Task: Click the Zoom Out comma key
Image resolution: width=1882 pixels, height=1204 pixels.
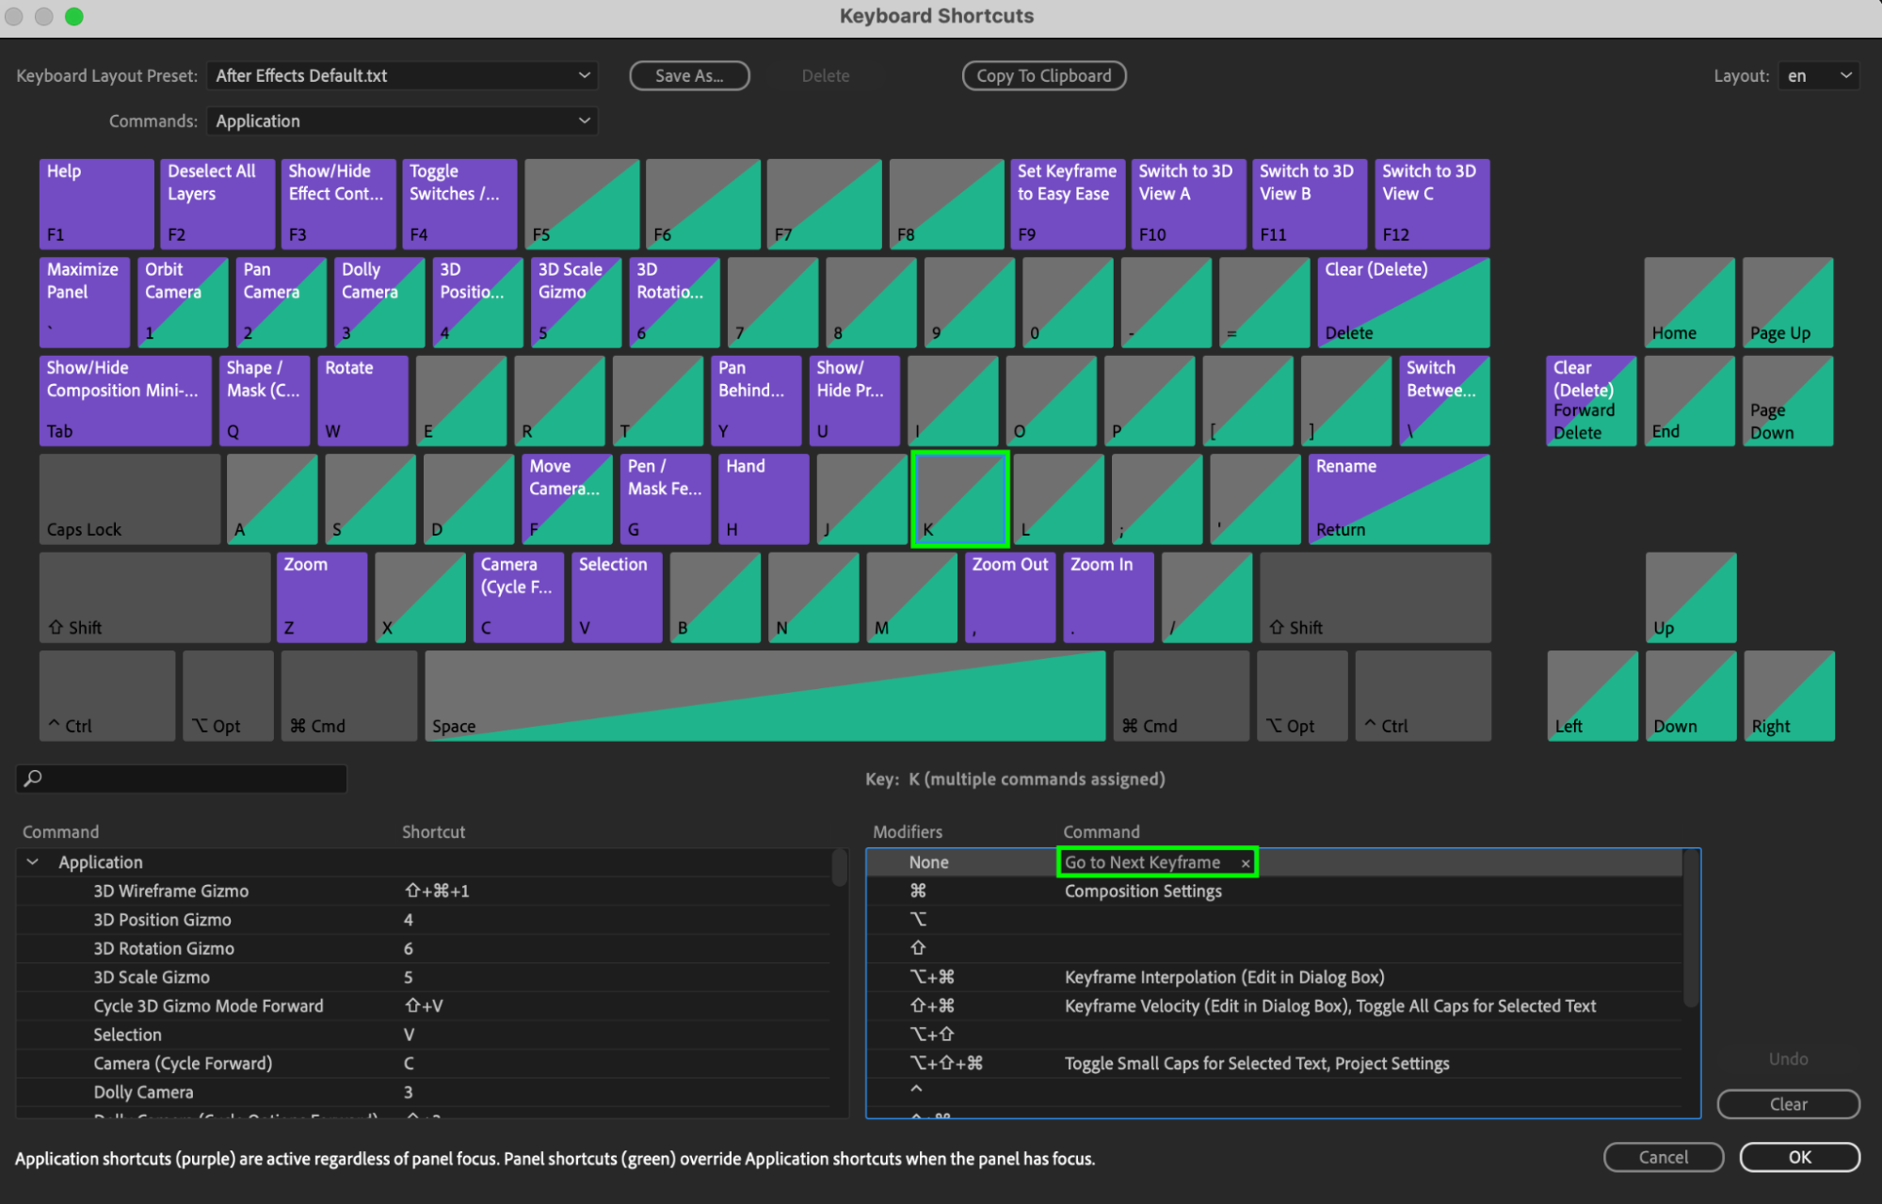Action: pyautogui.click(x=1009, y=597)
